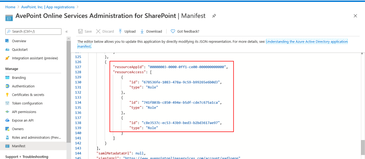
Task: Click the pin icon beside Manifest title
Action: 214,16
